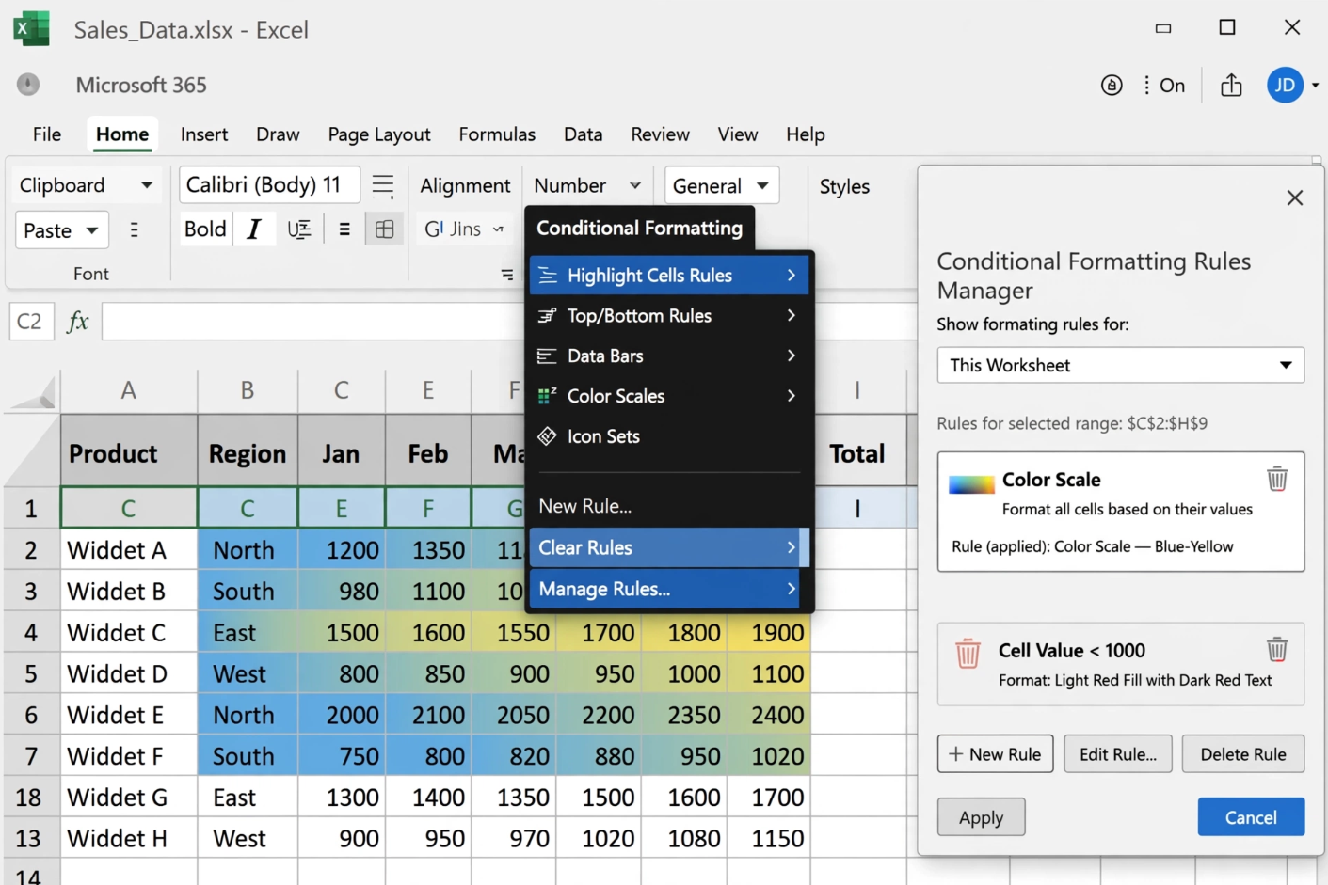The image size is (1328, 885).
Task: Expand the Clear Rules submenu arrow
Action: tap(792, 547)
